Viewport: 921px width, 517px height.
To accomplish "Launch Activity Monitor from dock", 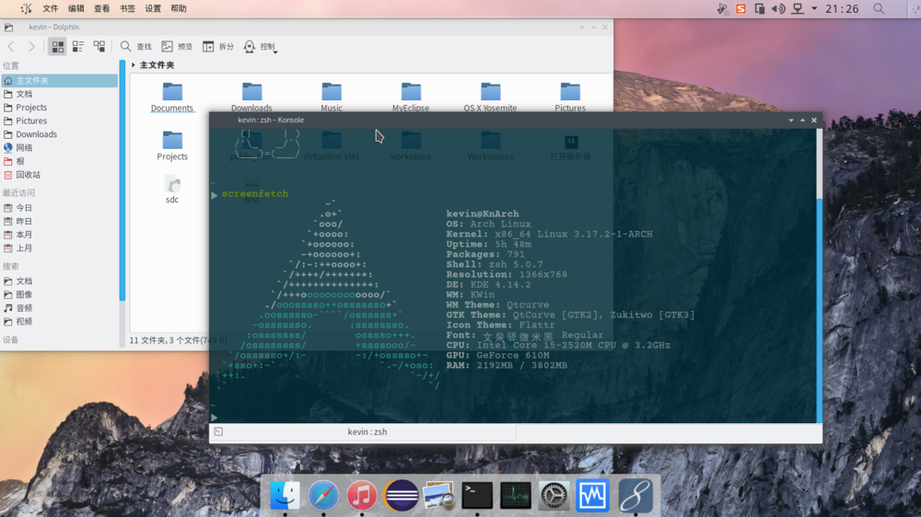I will point(515,495).
